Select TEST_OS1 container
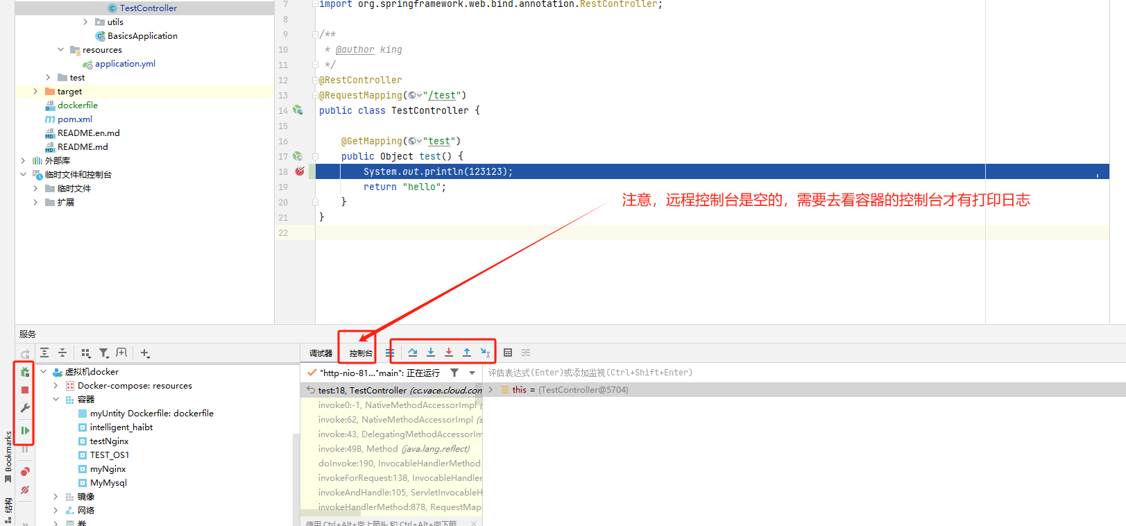 109,455
